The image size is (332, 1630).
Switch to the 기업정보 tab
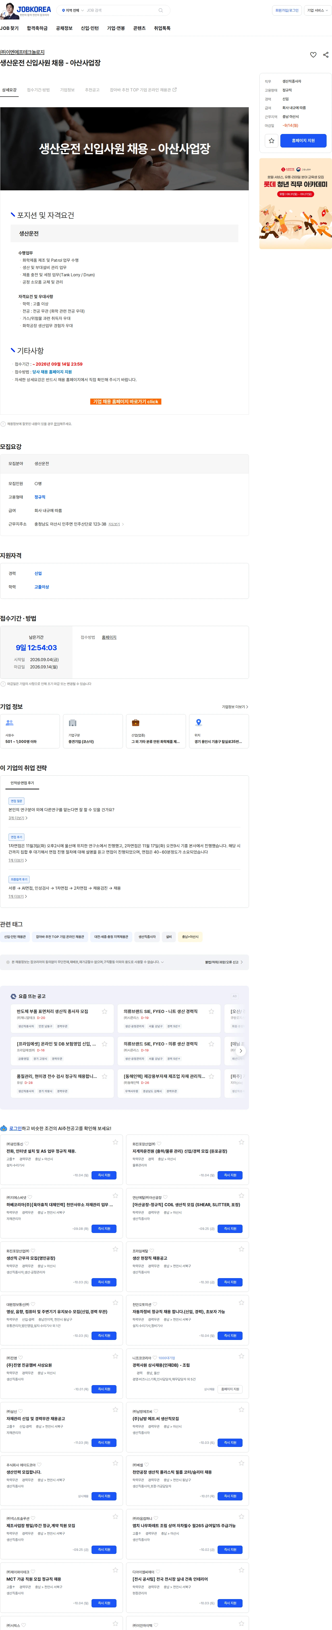tap(67, 90)
